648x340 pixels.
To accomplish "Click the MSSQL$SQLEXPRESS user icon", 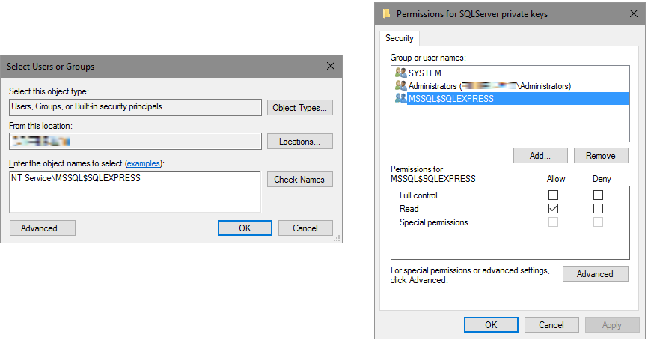I will [400, 99].
